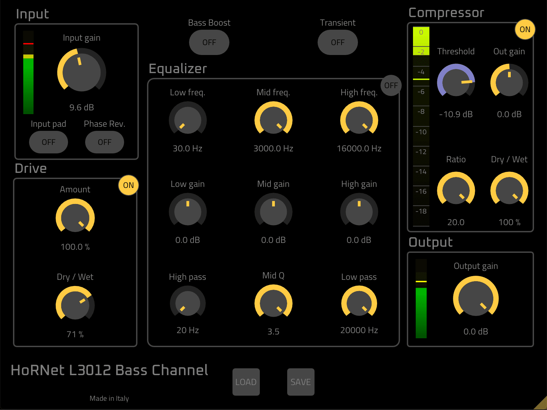Enable the Phase Rev. switch

click(105, 142)
